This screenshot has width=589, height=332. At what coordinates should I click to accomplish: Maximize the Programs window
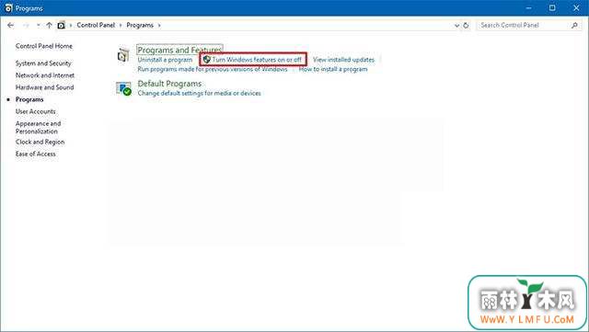click(x=552, y=8)
